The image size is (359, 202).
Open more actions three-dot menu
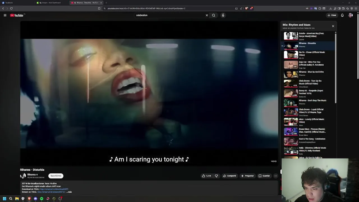click(x=276, y=176)
